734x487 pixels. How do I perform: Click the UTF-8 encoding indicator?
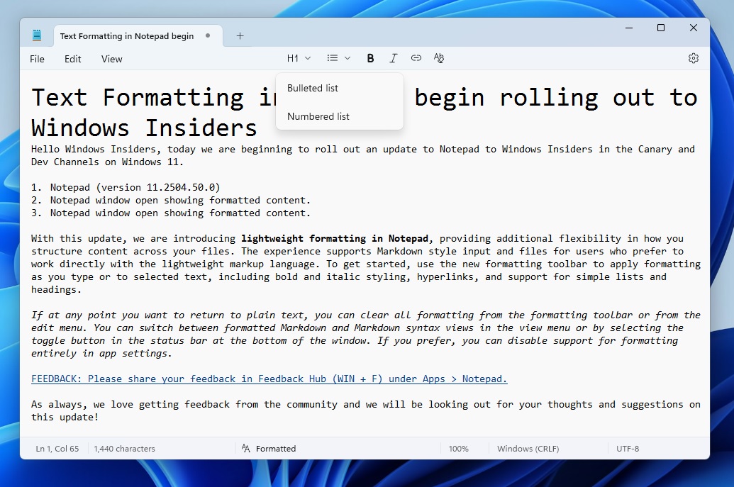627,448
